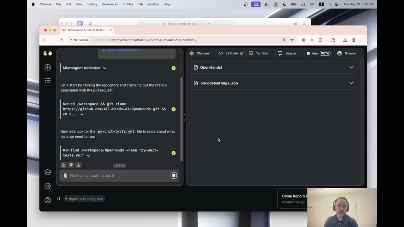404x227 pixels.
Task: Open macOS Control Center icon
Action: 337,4
